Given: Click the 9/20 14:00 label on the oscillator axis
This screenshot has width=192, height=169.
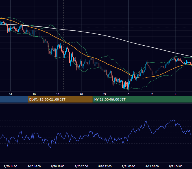Looking at the screenshot, I should pyautogui.click(x=10, y=166).
